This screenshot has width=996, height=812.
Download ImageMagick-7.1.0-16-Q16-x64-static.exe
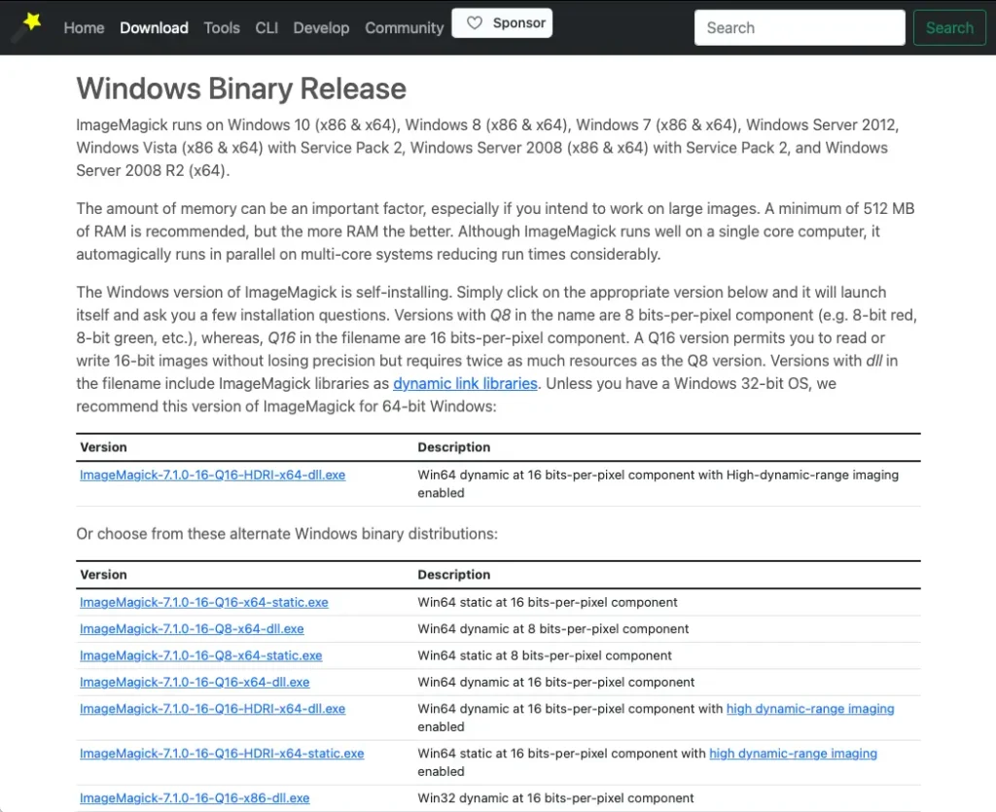pyautogui.click(x=204, y=602)
